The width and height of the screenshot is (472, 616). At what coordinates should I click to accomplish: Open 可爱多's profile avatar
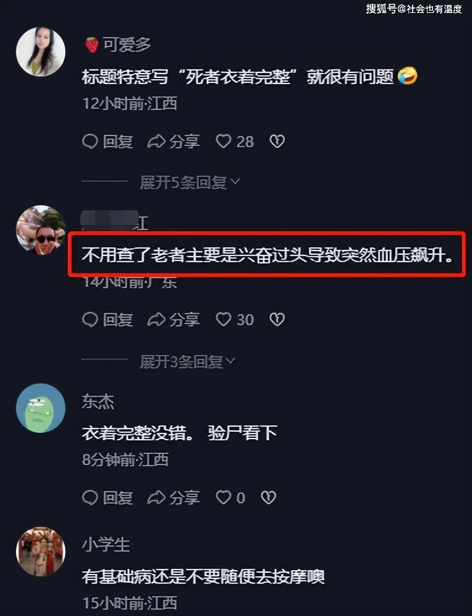click(x=40, y=51)
